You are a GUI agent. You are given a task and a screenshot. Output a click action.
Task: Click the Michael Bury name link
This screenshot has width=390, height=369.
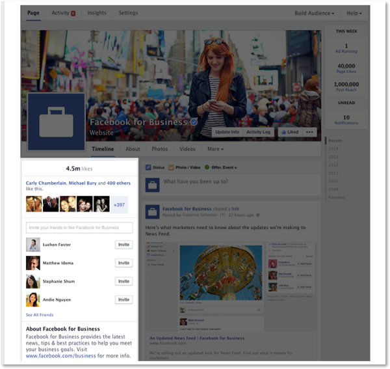point(83,183)
